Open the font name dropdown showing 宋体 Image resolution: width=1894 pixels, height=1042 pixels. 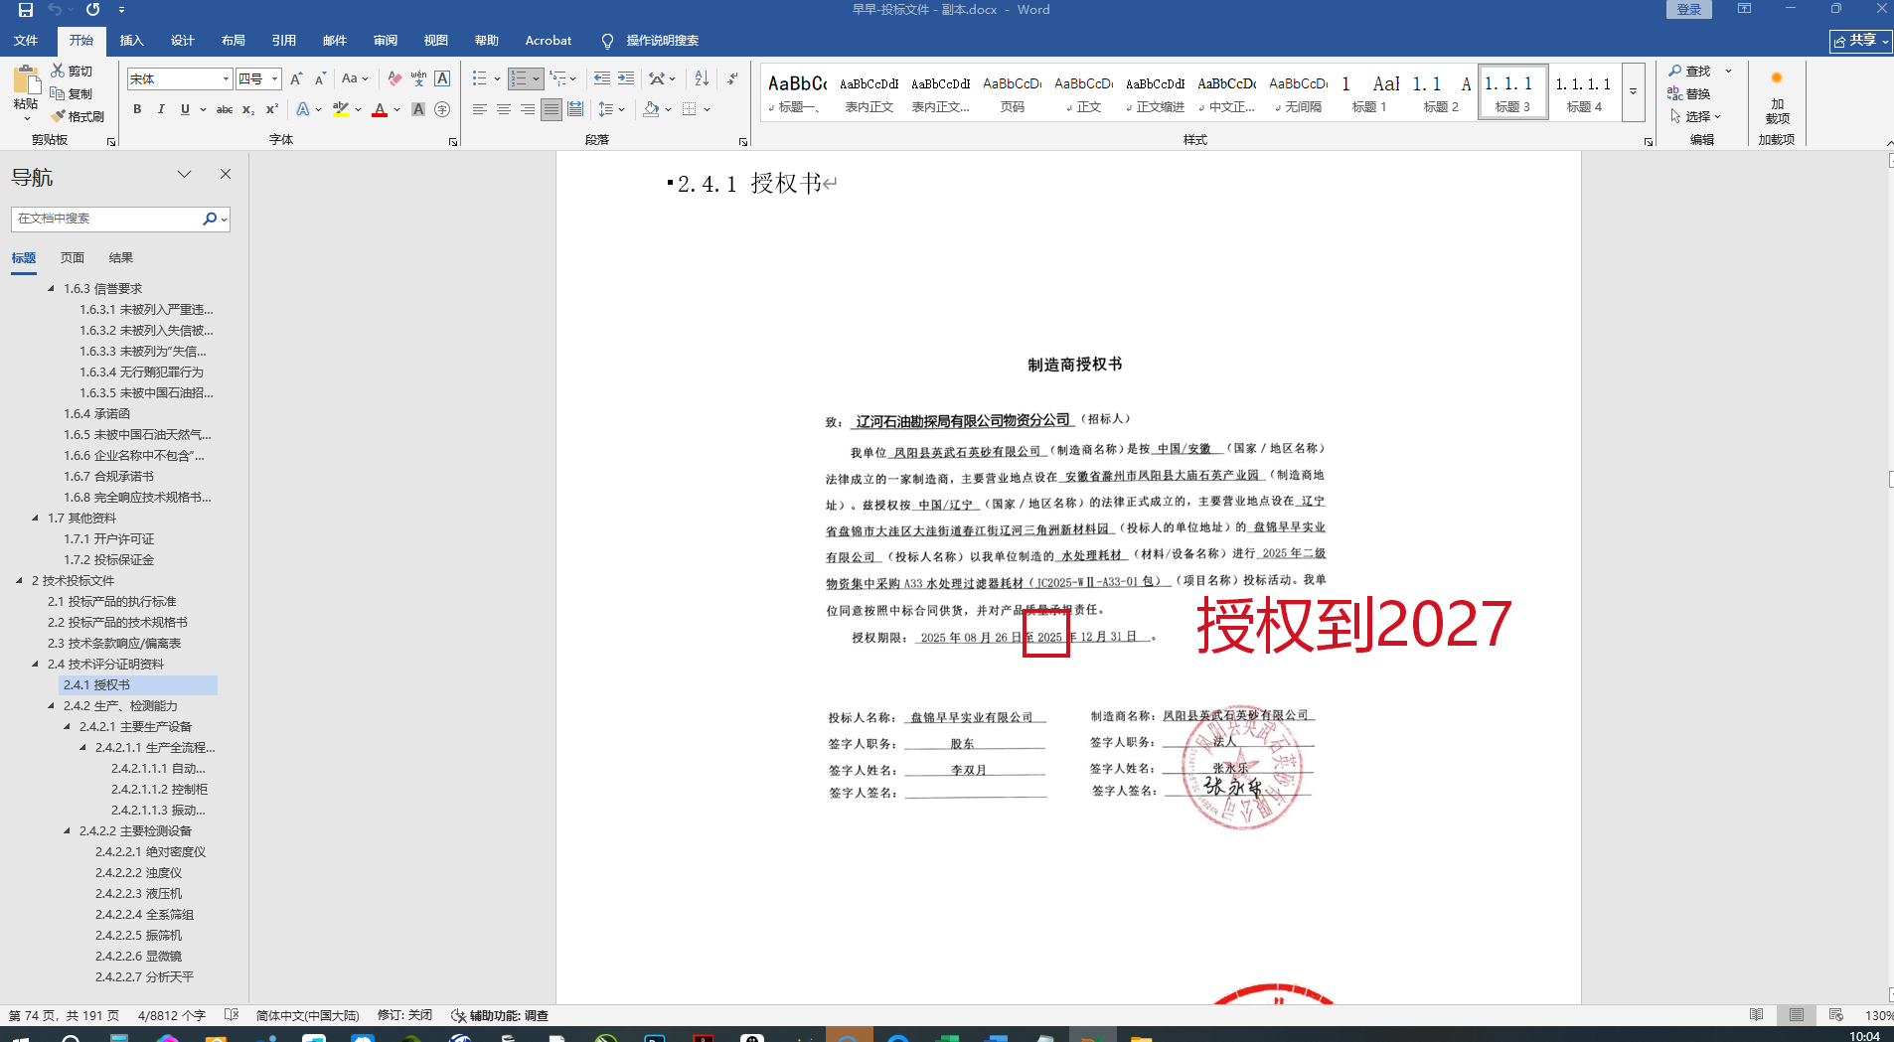[226, 78]
